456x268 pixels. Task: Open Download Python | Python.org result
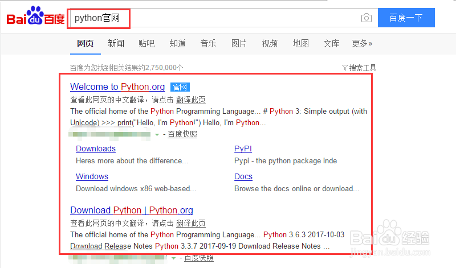(x=132, y=210)
